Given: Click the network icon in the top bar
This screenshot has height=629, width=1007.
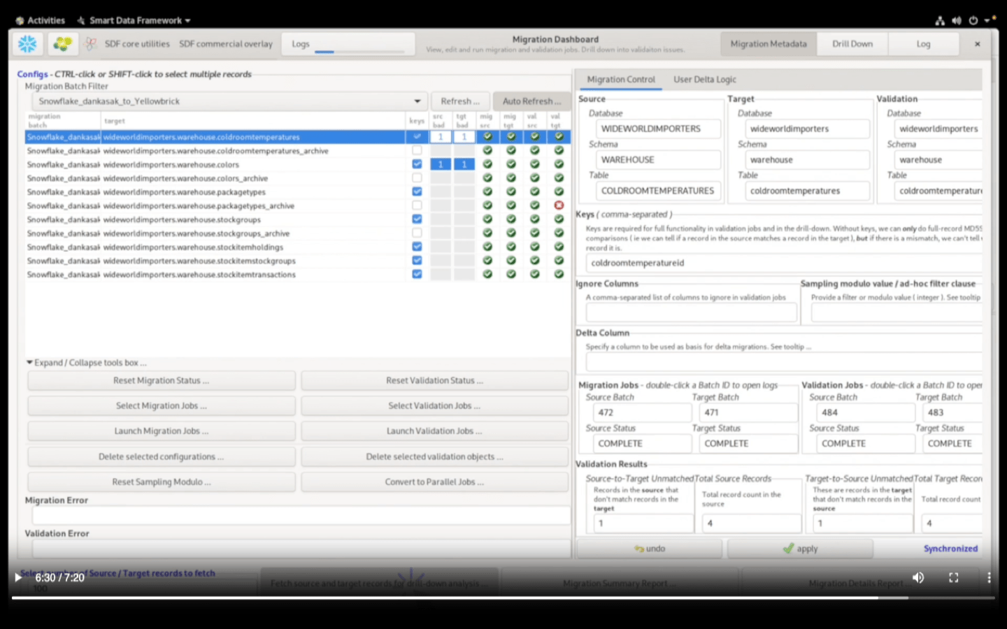Looking at the screenshot, I should pos(940,20).
